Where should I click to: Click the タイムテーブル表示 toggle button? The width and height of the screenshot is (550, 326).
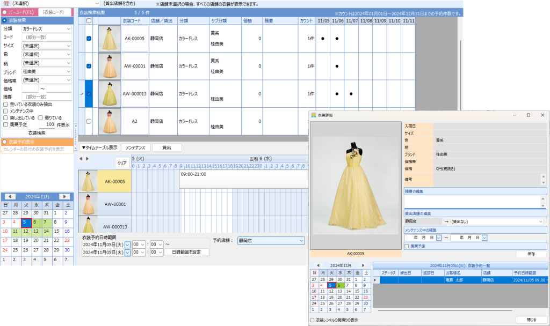click(x=99, y=147)
